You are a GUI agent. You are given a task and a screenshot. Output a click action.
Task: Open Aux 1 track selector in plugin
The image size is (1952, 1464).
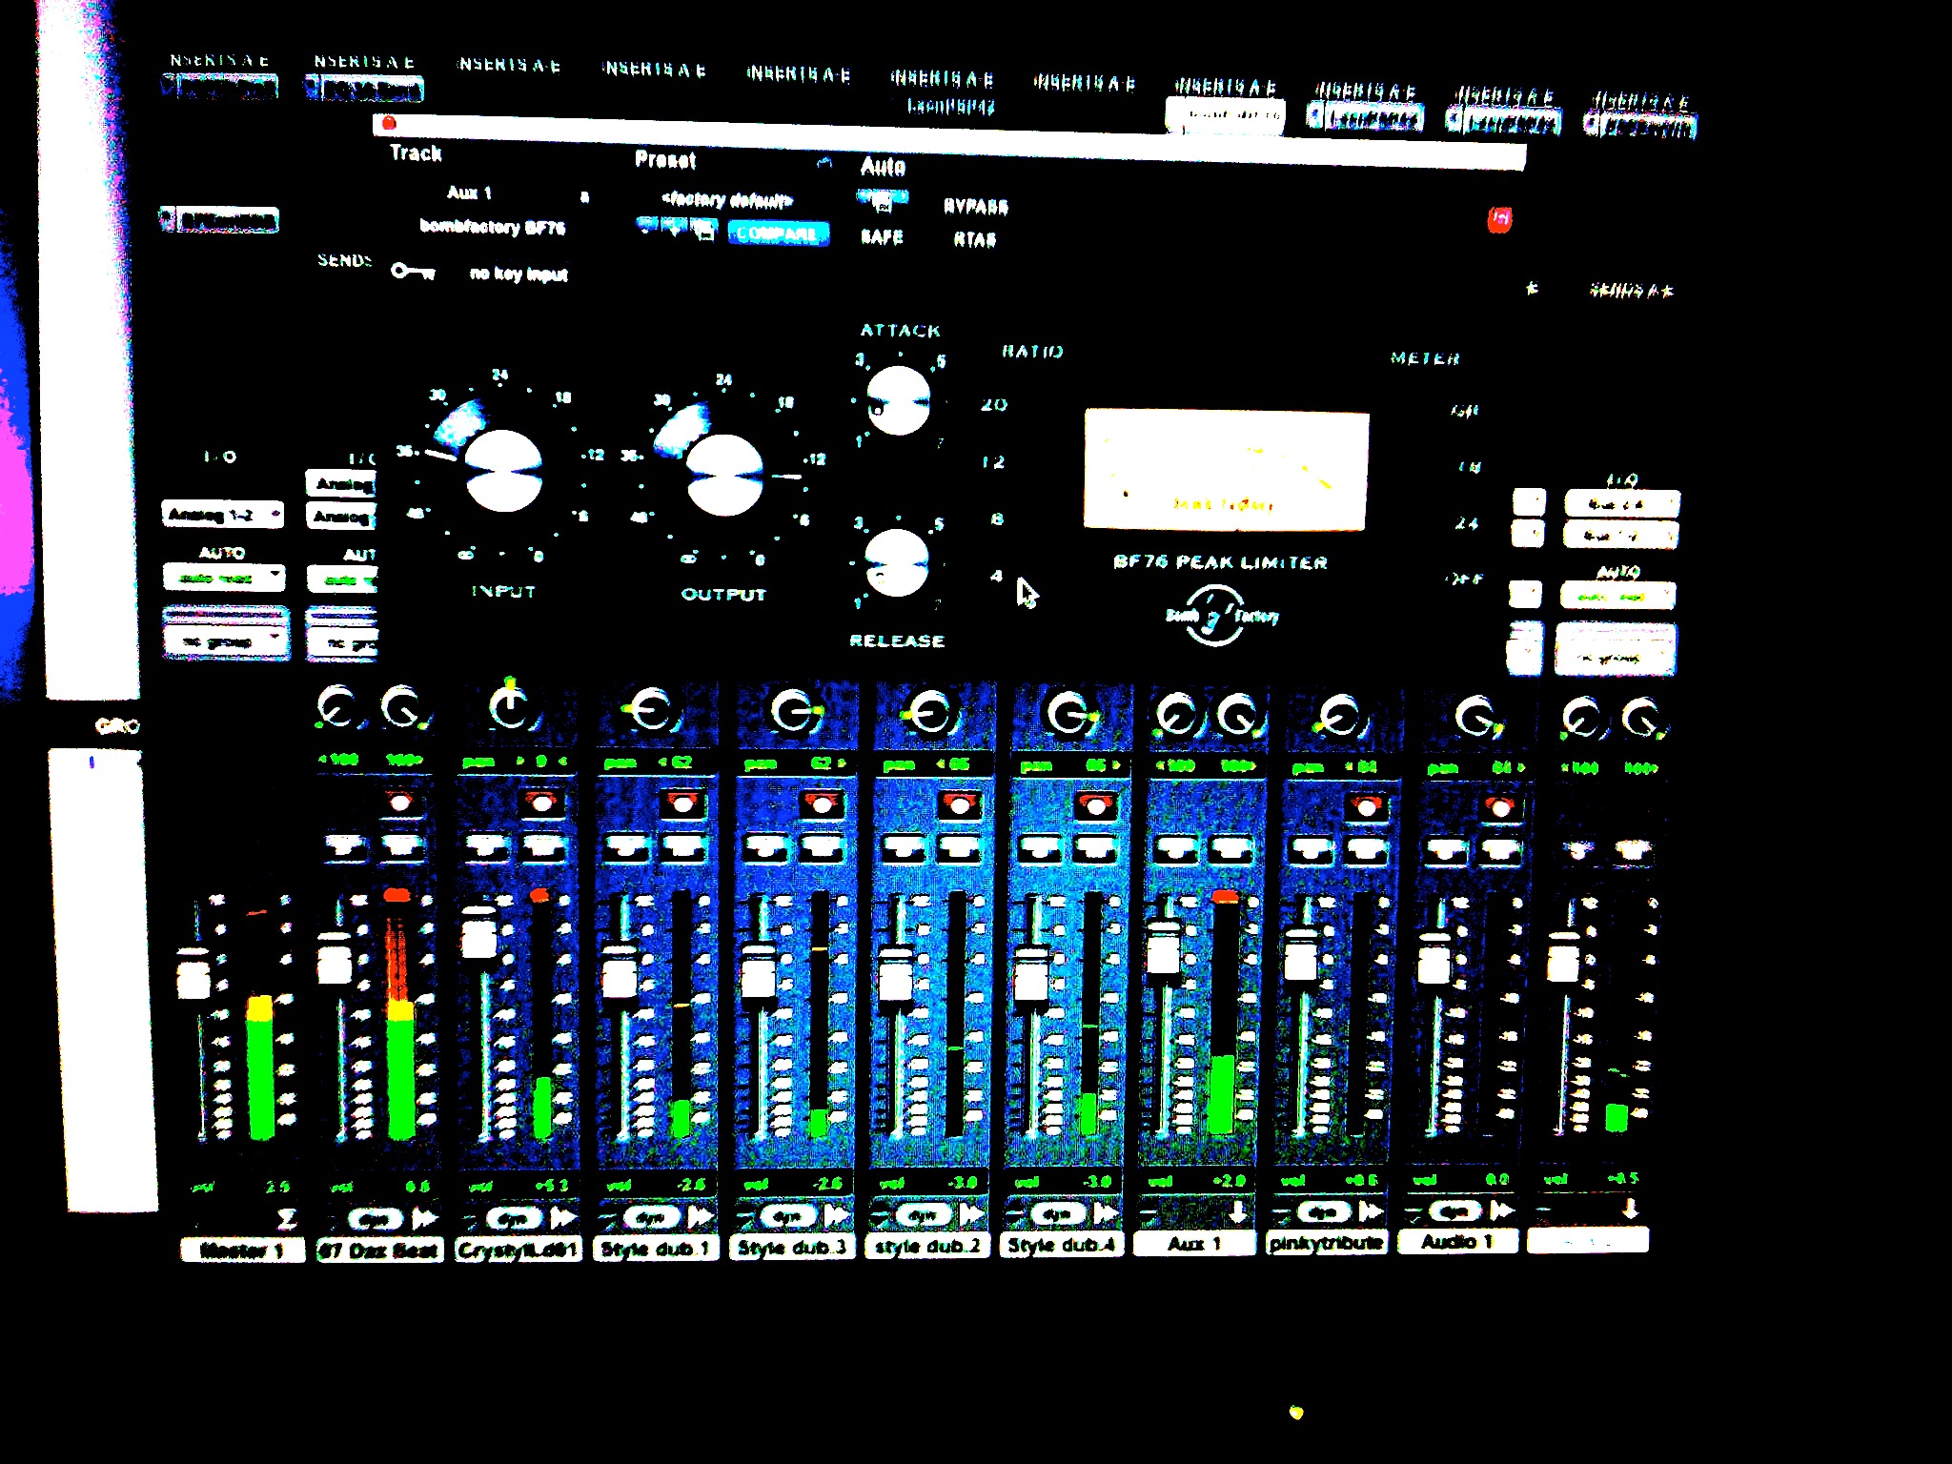click(469, 193)
